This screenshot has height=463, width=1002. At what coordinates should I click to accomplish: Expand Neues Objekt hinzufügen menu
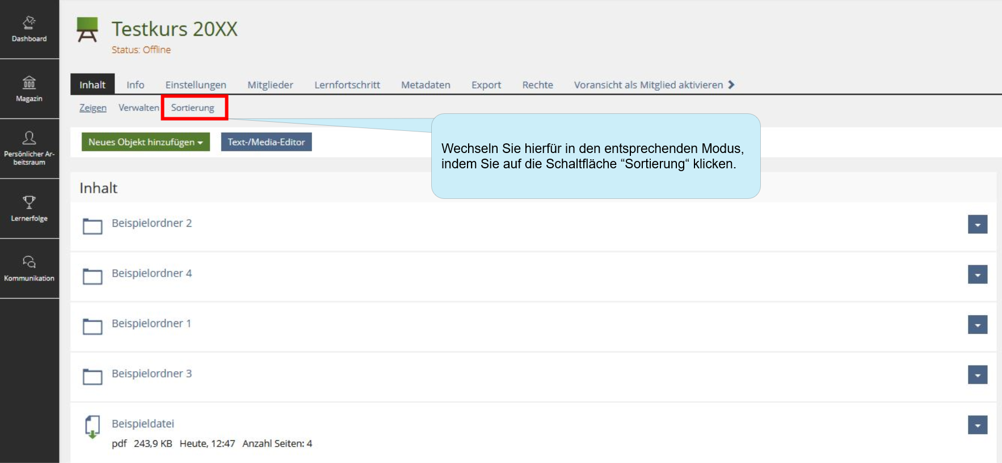pyautogui.click(x=146, y=142)
